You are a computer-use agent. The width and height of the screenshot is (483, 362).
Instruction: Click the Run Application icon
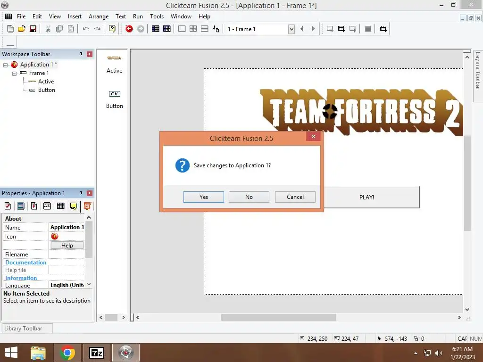pos(341,29)
